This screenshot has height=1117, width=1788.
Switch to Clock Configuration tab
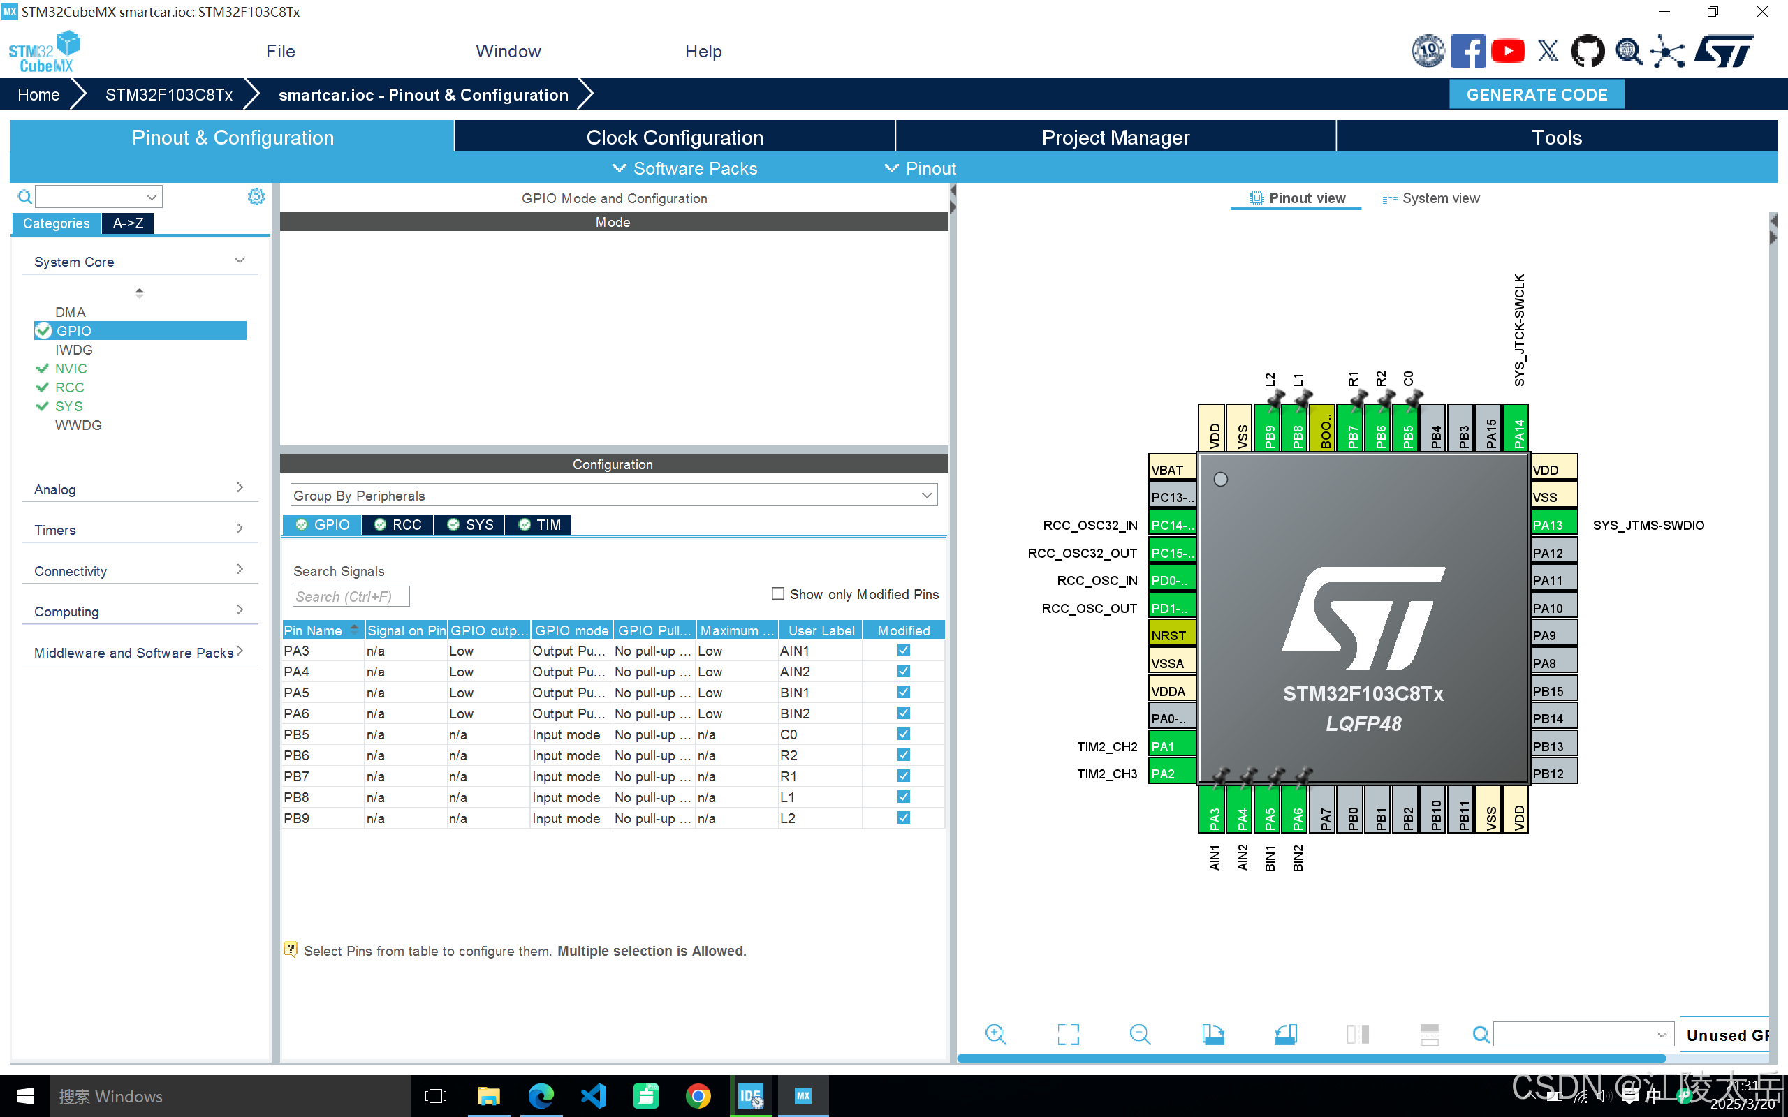tap(674, 138)
